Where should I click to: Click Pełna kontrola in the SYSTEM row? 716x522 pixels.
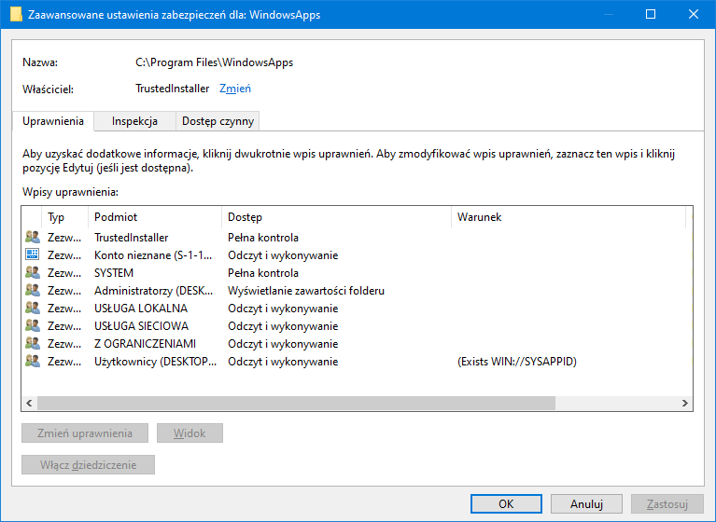[263, 273]
